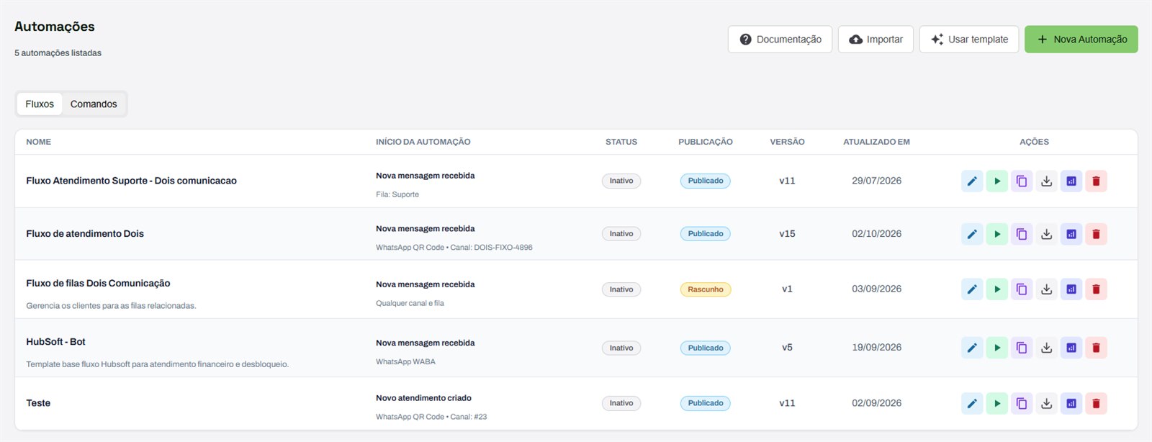The height and width of the screenshot is (442, 1152).
Task: Delete the Fluxo de atendimento Dois automation
Action: click(1096, 234)
